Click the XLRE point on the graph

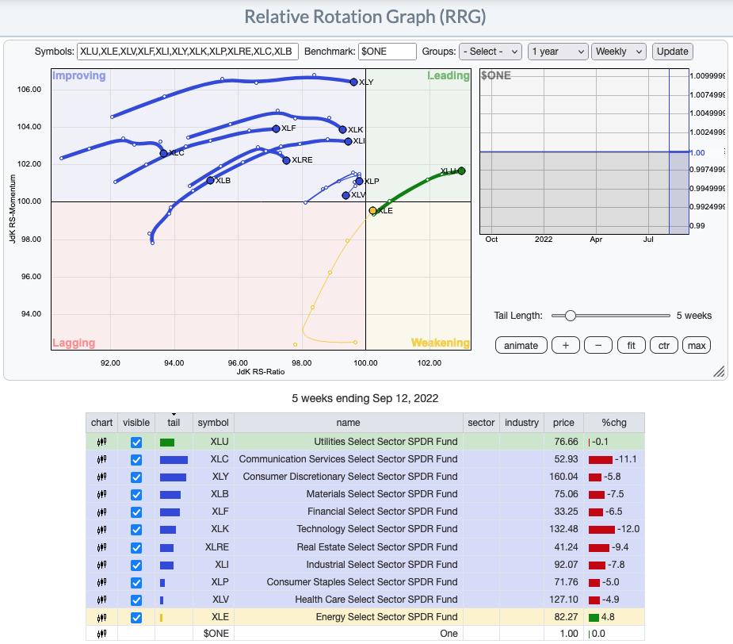coord(287,160)
